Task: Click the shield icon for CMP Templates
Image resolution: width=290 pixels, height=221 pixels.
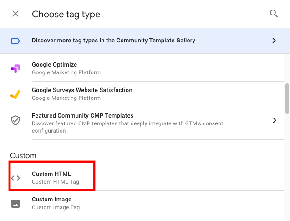Action: pos(15,120)
